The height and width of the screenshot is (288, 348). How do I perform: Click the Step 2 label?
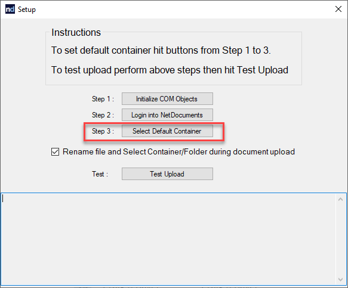coord(103,115)
